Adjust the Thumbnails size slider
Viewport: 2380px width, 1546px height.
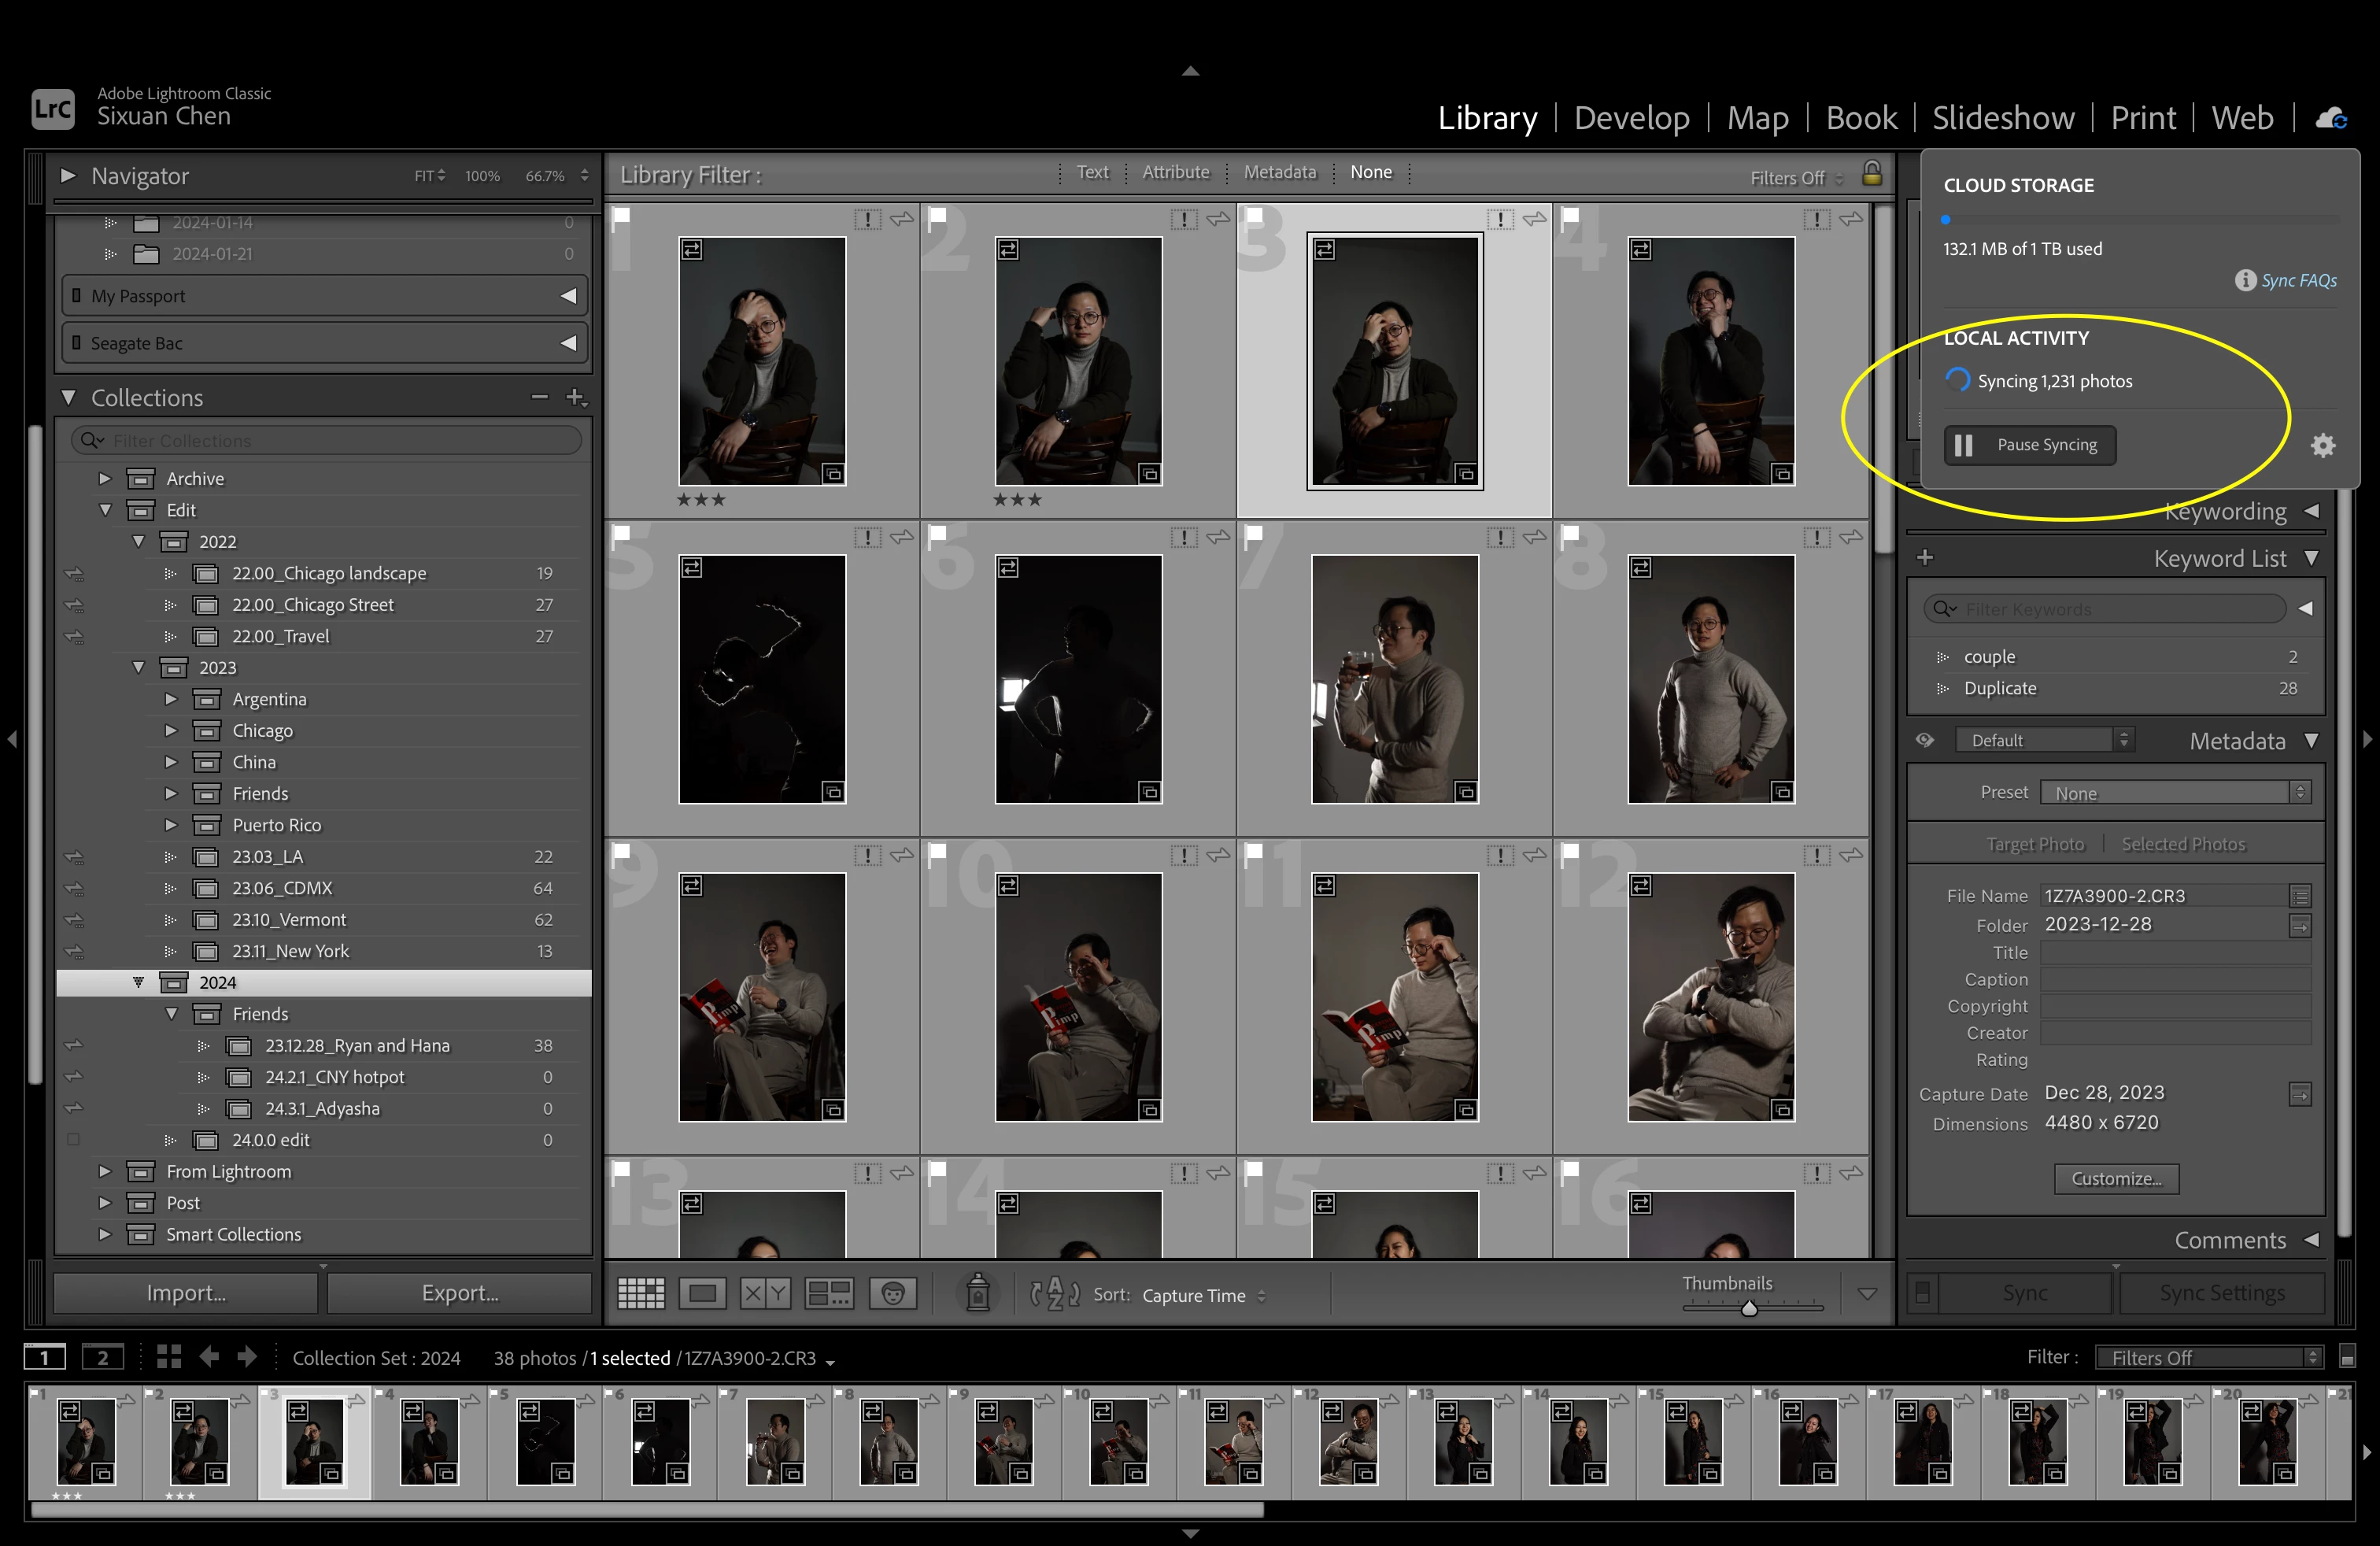click(1749, 1307)
